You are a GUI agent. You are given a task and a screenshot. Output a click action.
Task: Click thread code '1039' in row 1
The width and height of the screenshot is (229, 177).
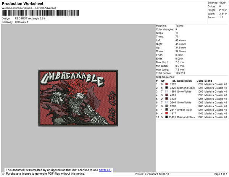click(200, 84)
